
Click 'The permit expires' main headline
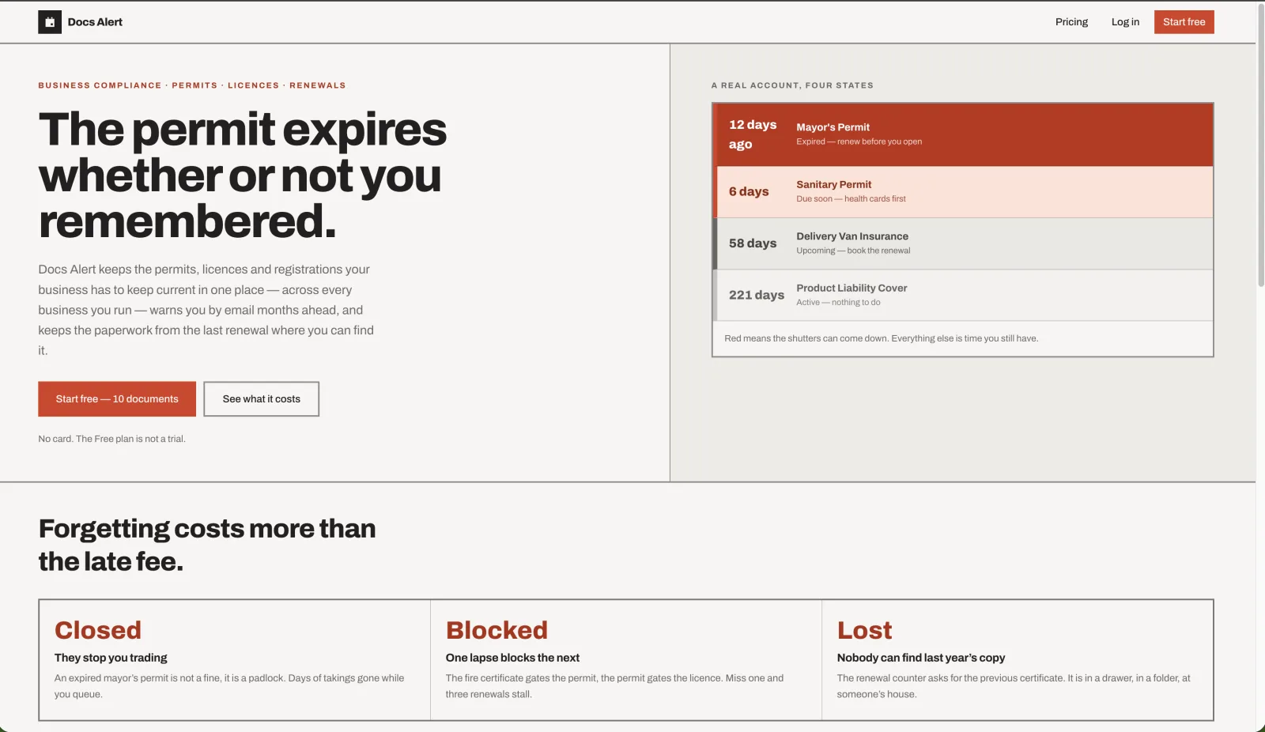(x=243, y=175)
